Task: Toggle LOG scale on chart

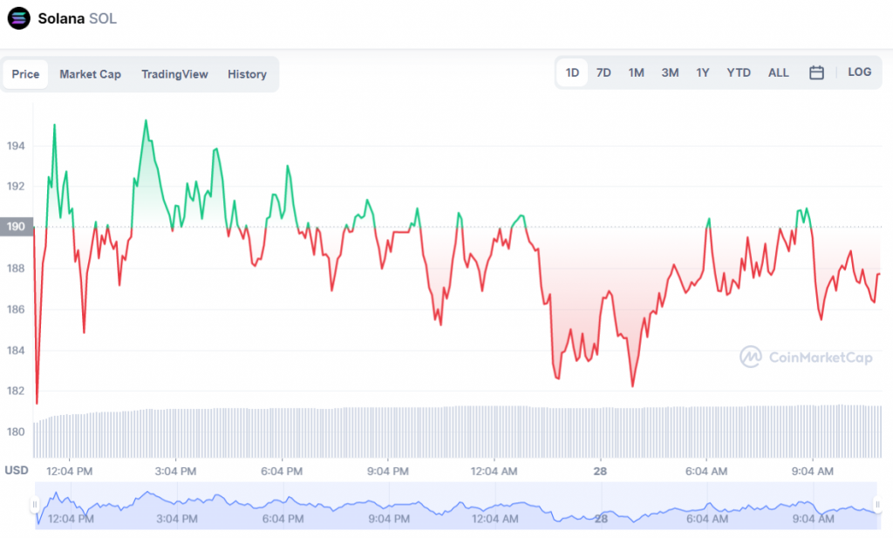Action: (x=859, y=72)
